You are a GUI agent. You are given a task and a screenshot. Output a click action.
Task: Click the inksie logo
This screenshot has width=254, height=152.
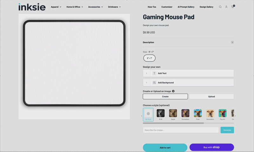point(32,7)
